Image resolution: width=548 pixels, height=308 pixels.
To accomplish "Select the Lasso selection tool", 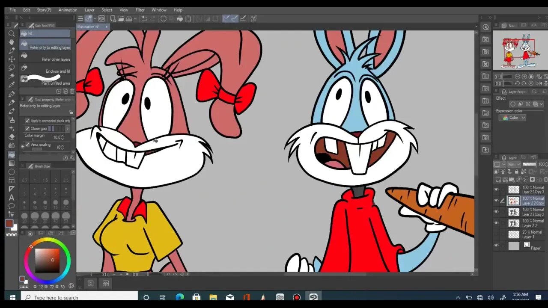I will pyautogui.click(x=12, y=68).
